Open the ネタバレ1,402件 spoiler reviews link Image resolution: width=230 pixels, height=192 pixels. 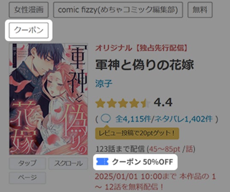(183, 119)
